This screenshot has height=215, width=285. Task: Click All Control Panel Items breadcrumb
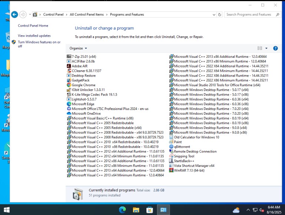point(87,14)
